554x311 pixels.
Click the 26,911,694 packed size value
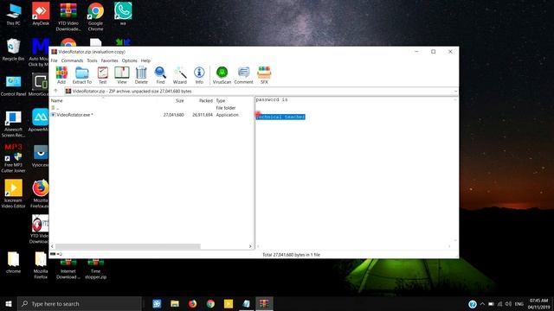[x=203, y=115]
